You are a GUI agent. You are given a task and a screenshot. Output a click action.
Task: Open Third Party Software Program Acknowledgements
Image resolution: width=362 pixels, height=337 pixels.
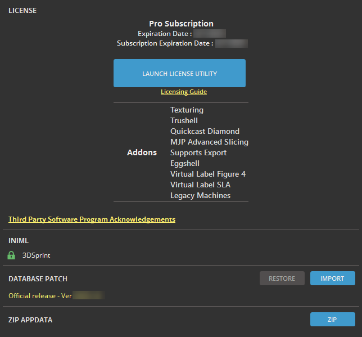[x=92, y=219]
